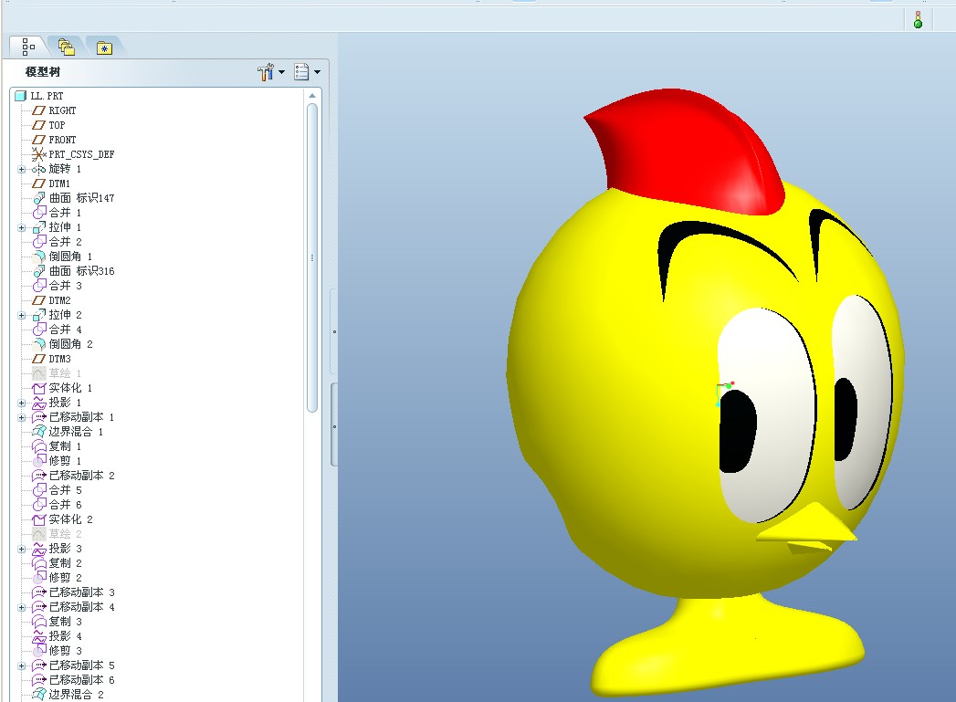Select the LL.PRT root node
Screen dimensions: 956x702
point(39,96)
